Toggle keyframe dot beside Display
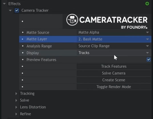153x119 pixels. 23,53
